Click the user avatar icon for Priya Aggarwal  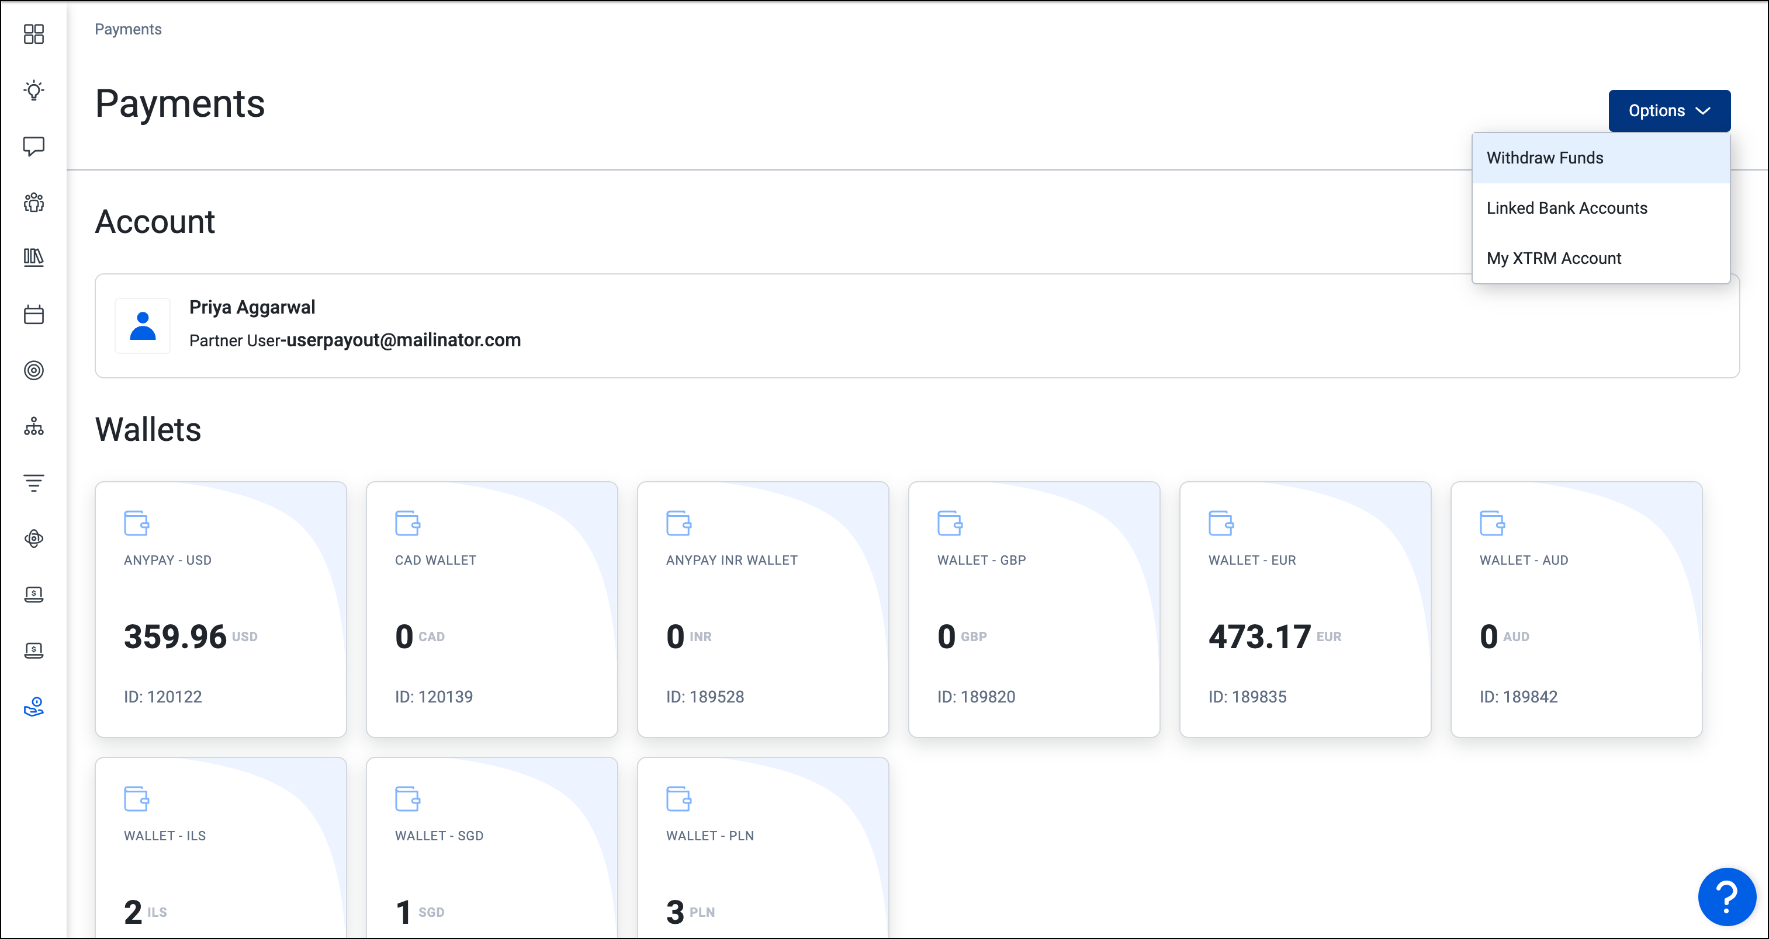pos(143,326)
